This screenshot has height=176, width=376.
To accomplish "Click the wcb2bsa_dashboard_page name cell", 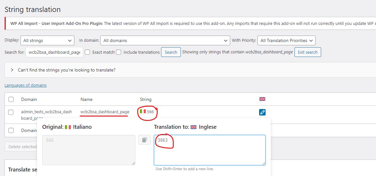I will 105,112.
